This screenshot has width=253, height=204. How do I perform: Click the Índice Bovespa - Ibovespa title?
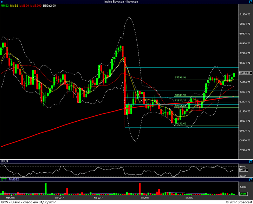tap(121, 2)
